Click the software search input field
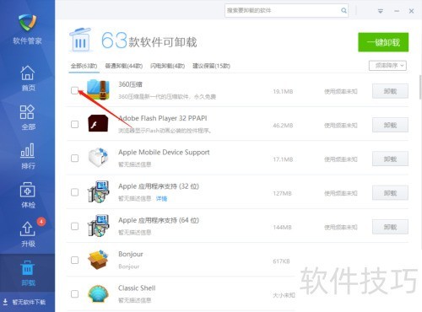This screenshot has width=422, height=312. click(283, 11)
